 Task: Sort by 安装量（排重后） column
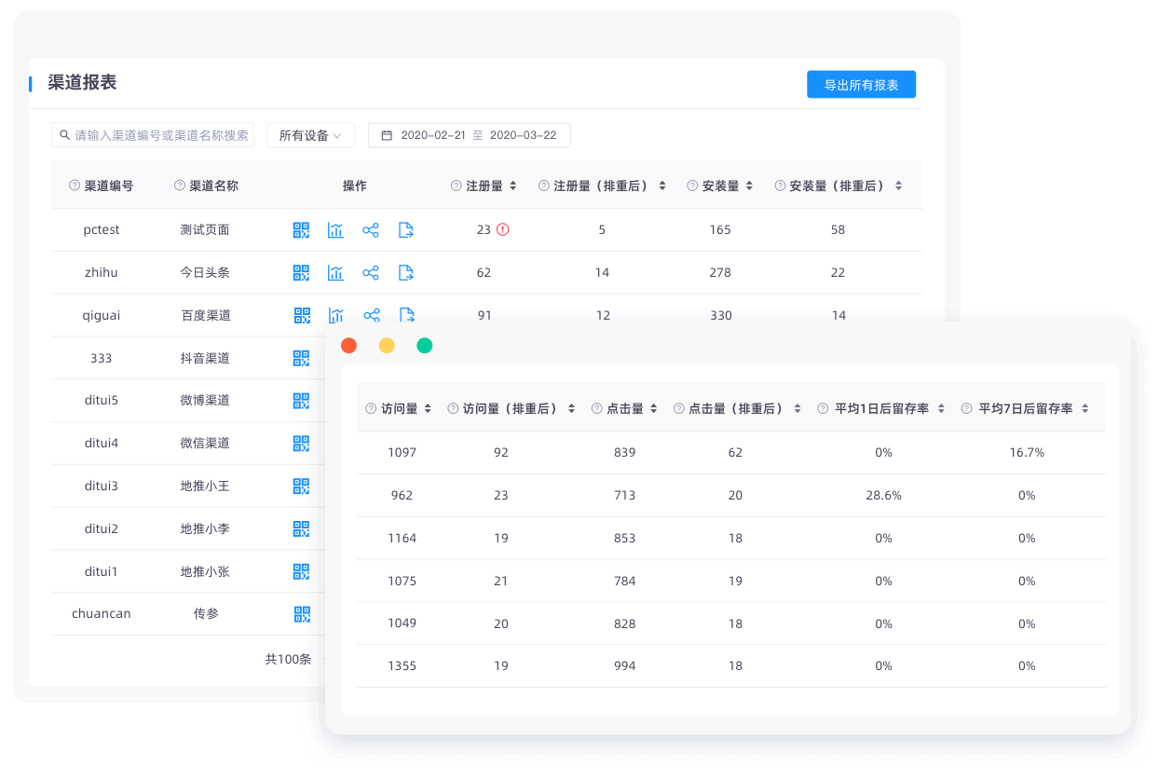click(x=898, y=185)
